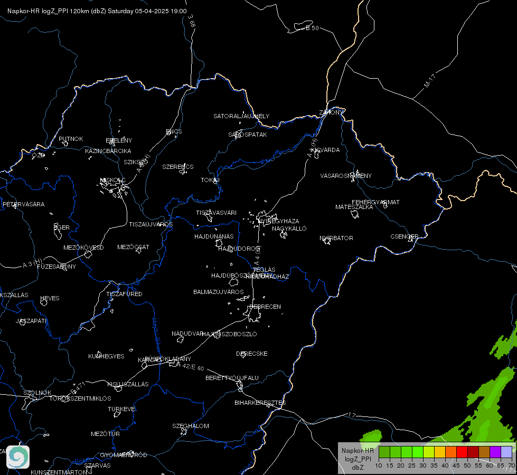Click the TISZAUJVAROS label
This screenshot has height=475, width=517.
pos(151,224)
